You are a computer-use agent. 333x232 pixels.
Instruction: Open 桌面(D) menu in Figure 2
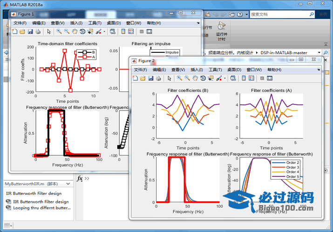[234, 70]
